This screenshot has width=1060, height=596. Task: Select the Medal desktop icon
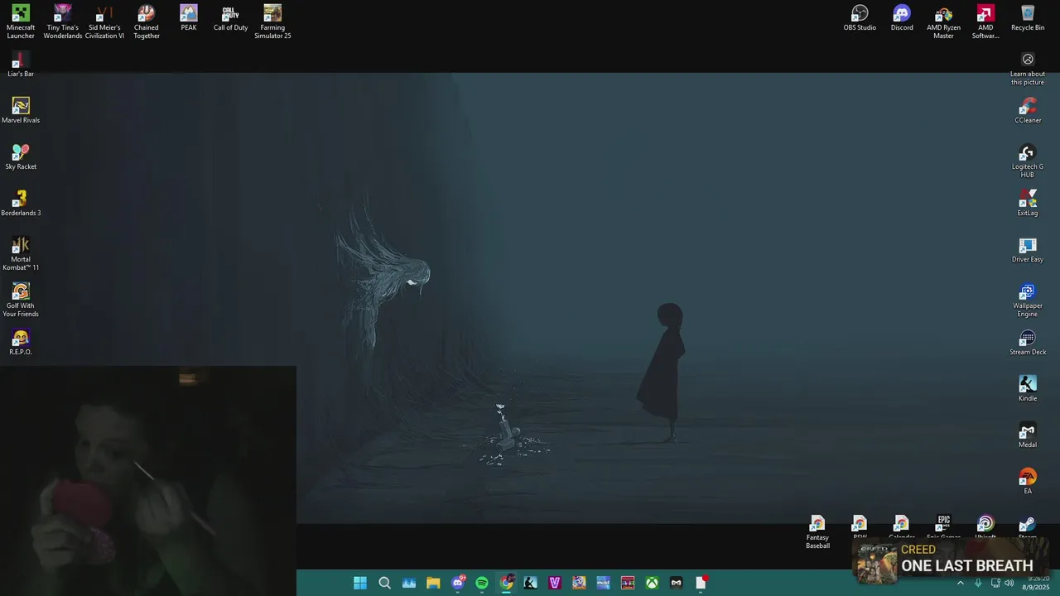click(1028, 435)
